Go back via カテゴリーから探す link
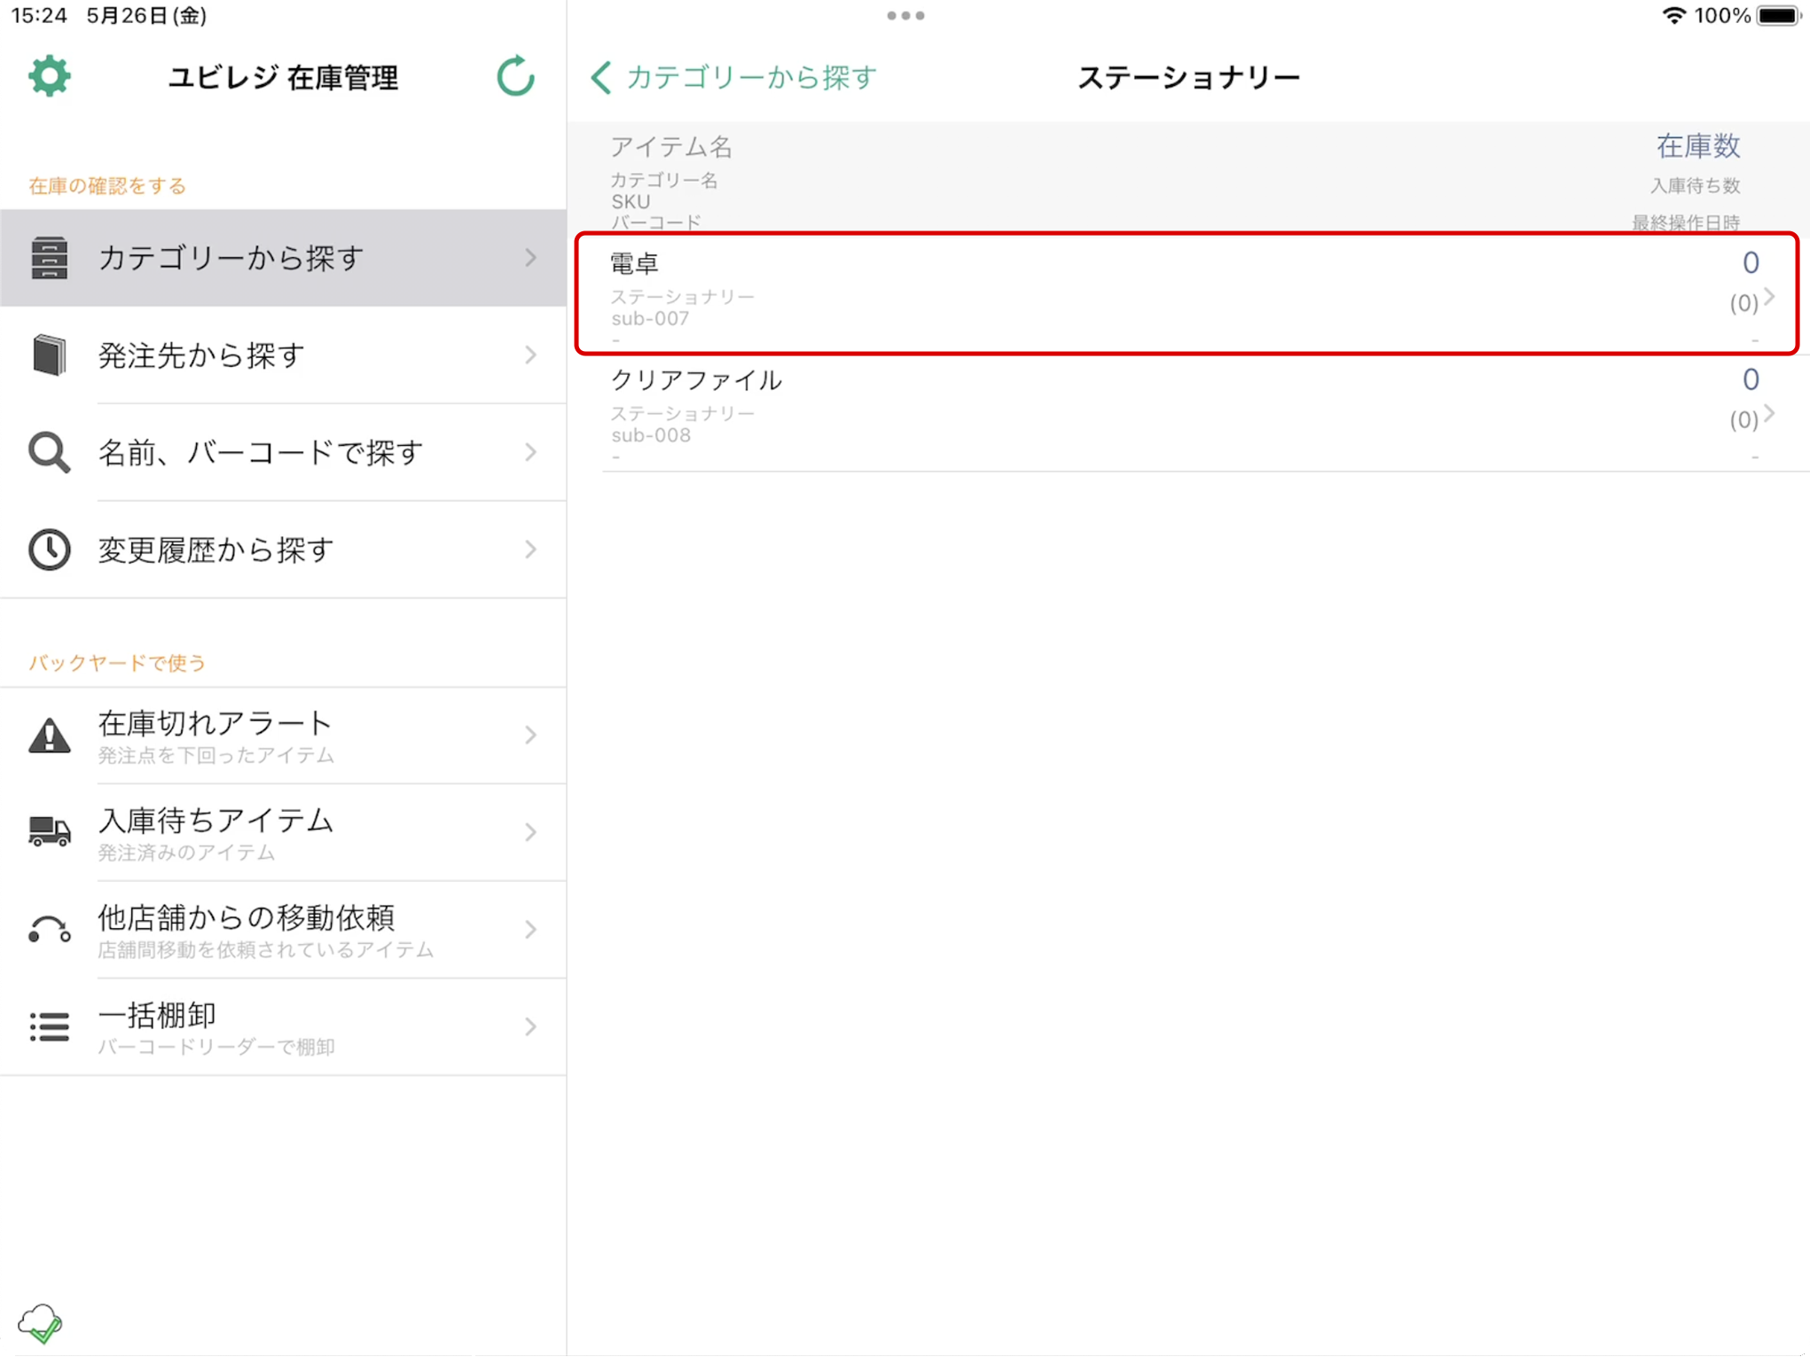This screenshot has width=1810, height=1357. [751, 78]
